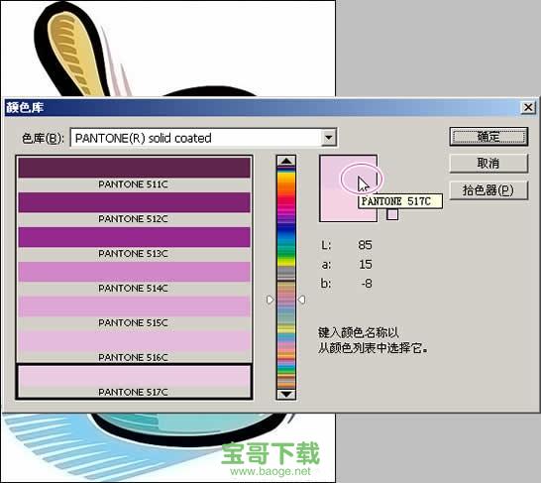Image resolution: width=541 pixels, height=483 pixels.
Task: Open the 色库 PANTONE solid coated dropdown
Action: click(203, 138)
